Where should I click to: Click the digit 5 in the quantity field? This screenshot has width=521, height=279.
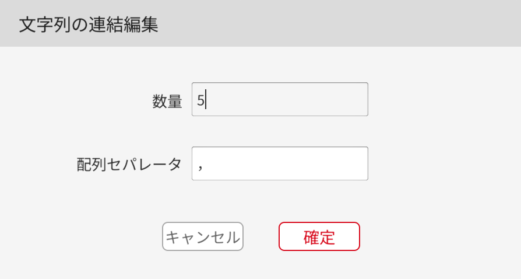[x=200, y=100]
